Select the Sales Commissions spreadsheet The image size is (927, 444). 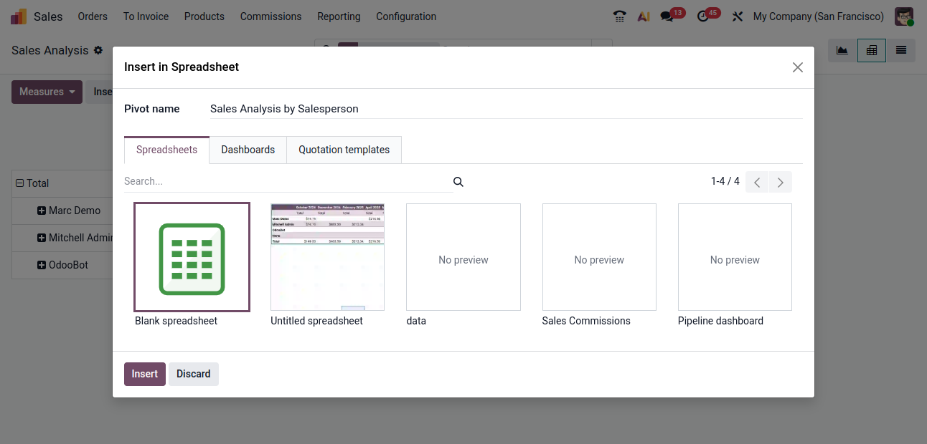[599, 257]
